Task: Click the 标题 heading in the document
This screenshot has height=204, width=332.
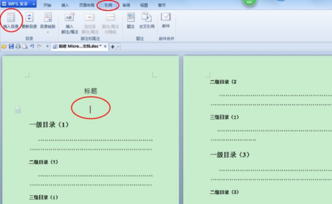Action: (x=90, y=91)
